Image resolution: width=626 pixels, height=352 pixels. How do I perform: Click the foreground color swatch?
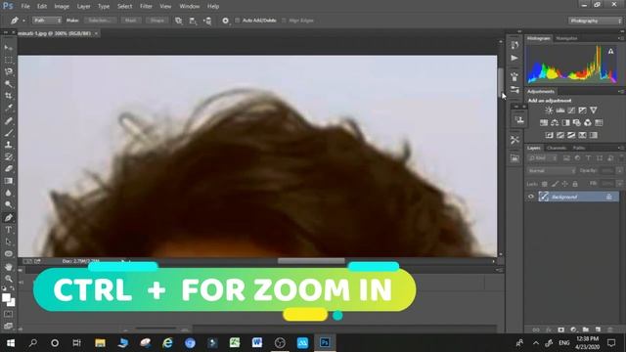click(6, 297)
